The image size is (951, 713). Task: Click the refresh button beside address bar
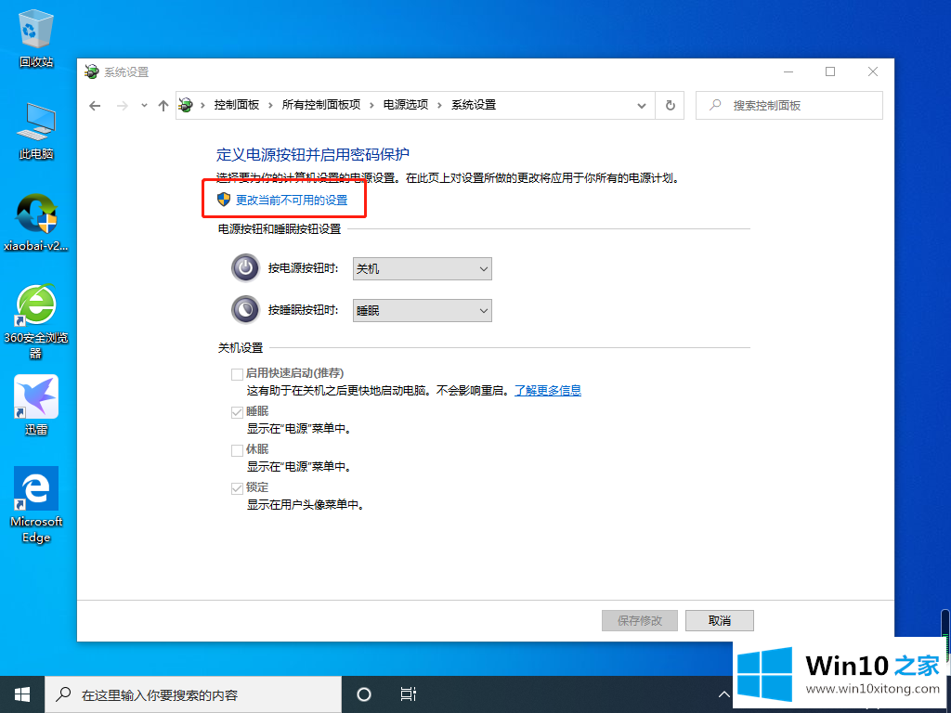point(670,106)
